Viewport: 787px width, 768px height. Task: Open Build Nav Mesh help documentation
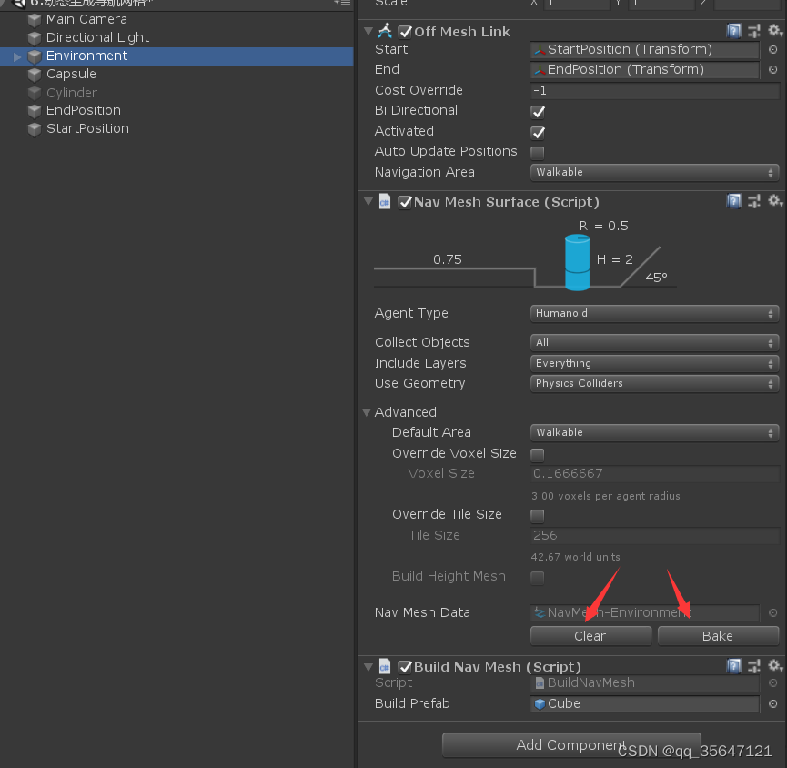734,665
